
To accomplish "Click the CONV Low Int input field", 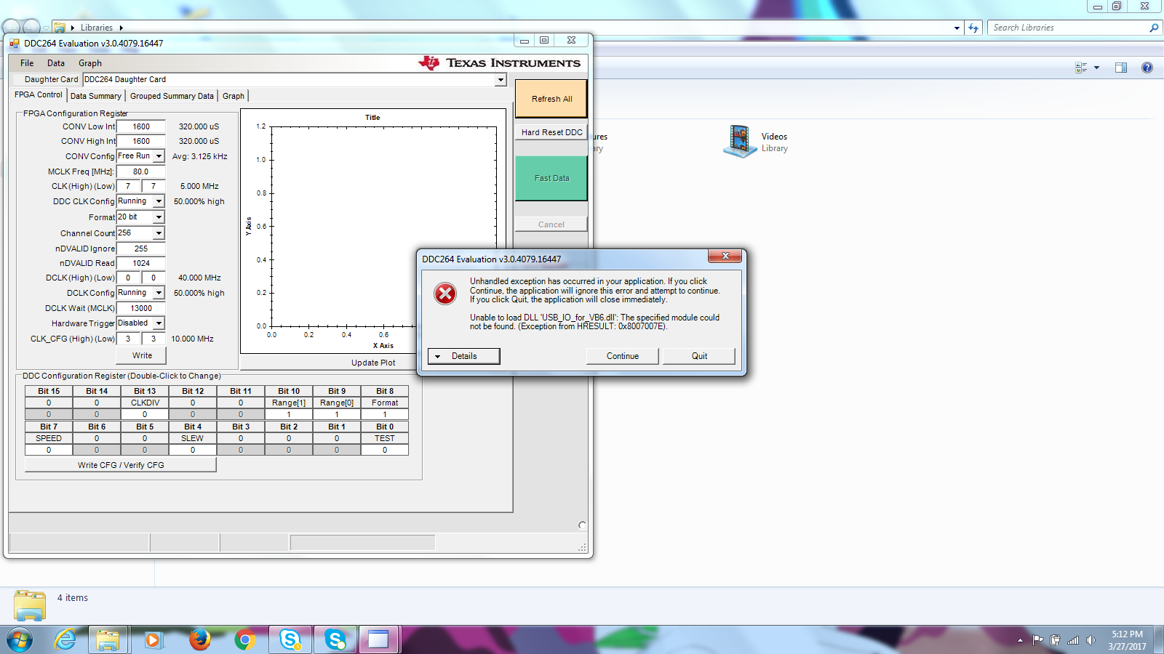I will coord(141,126).
